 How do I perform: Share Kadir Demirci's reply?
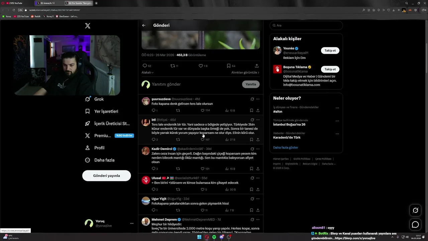click(258, 169)
